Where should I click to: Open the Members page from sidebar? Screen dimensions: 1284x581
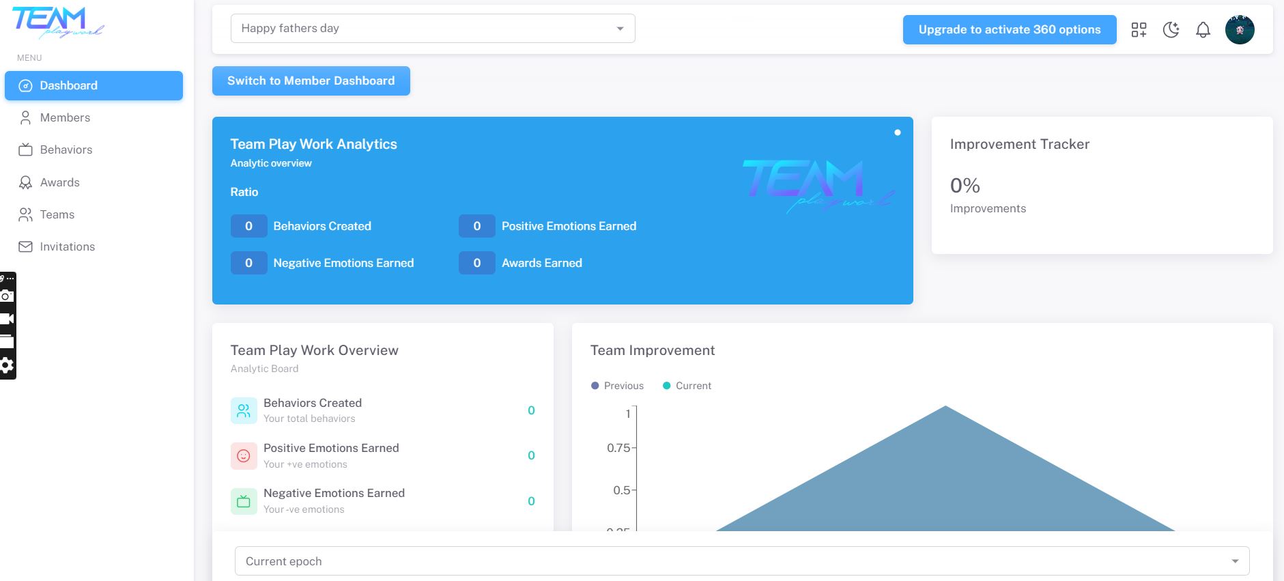(x=65, y=117)
